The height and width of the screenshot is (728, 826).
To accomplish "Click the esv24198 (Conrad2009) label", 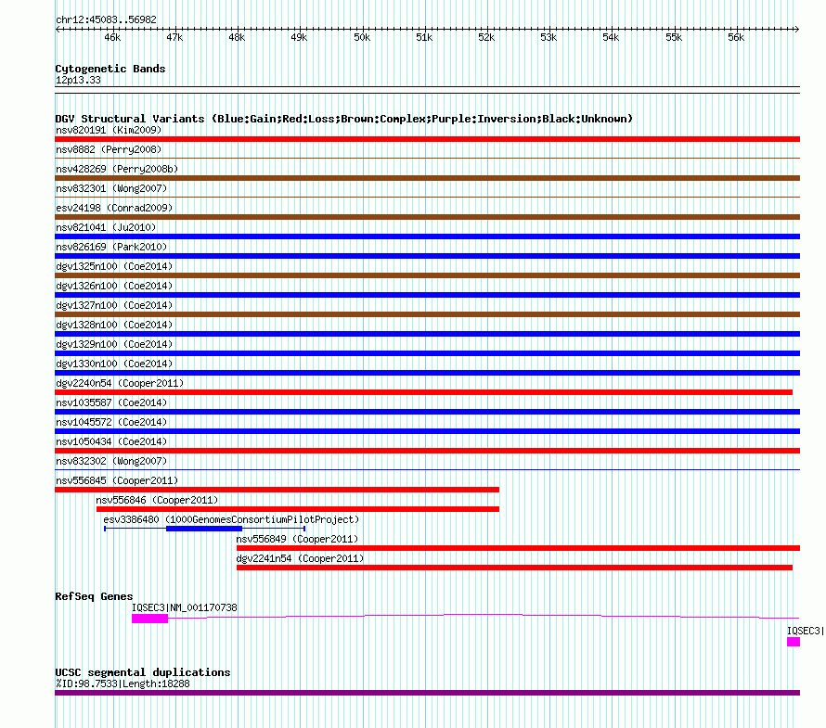I will [114, 208].
